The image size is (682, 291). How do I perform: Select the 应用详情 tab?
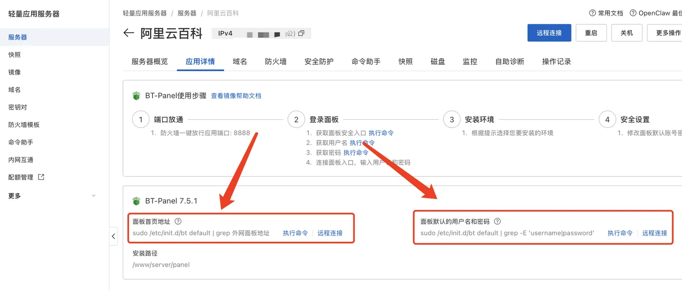[x=200, y=62]
